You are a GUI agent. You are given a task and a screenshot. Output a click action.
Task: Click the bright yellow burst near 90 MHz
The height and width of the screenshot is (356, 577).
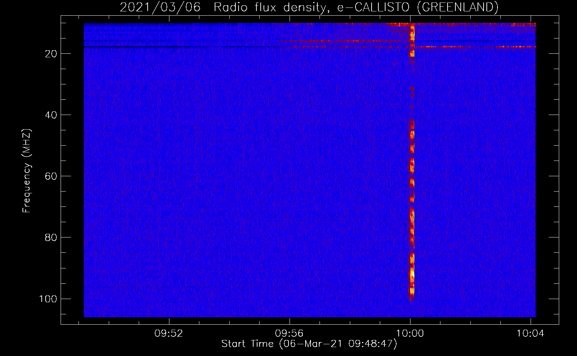click(x=412, y=273)
